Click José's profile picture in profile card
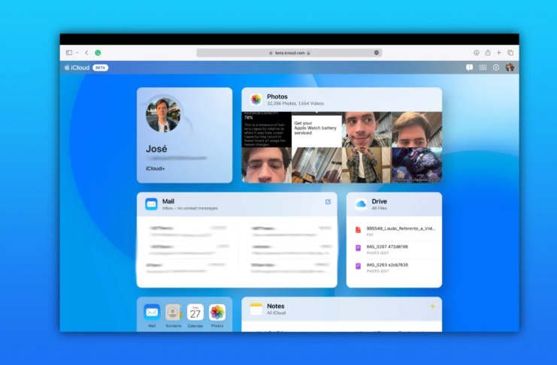The image size is (557, 365). tap(163, 115)
